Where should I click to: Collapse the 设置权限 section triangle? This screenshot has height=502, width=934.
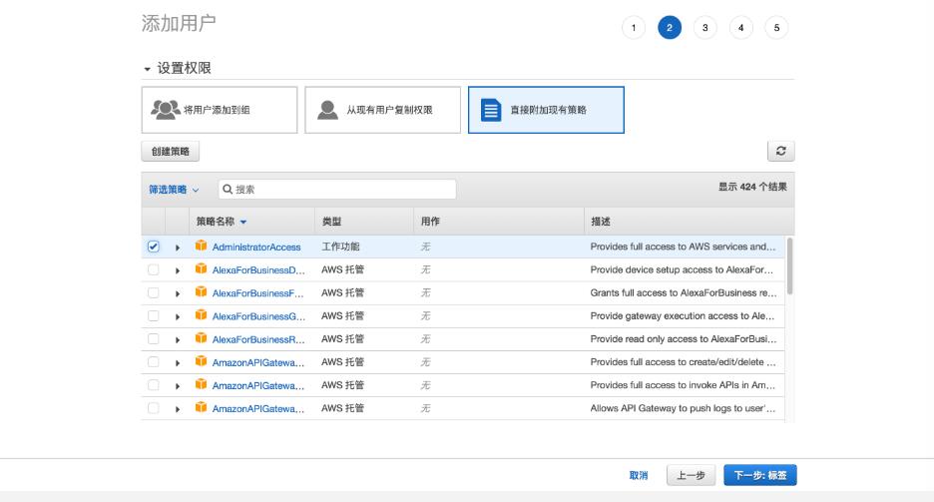pyautogui.click(x=147, y=69)
